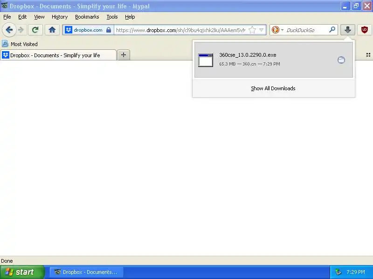Open the uBlock Origin shield icon

[364, 30]
